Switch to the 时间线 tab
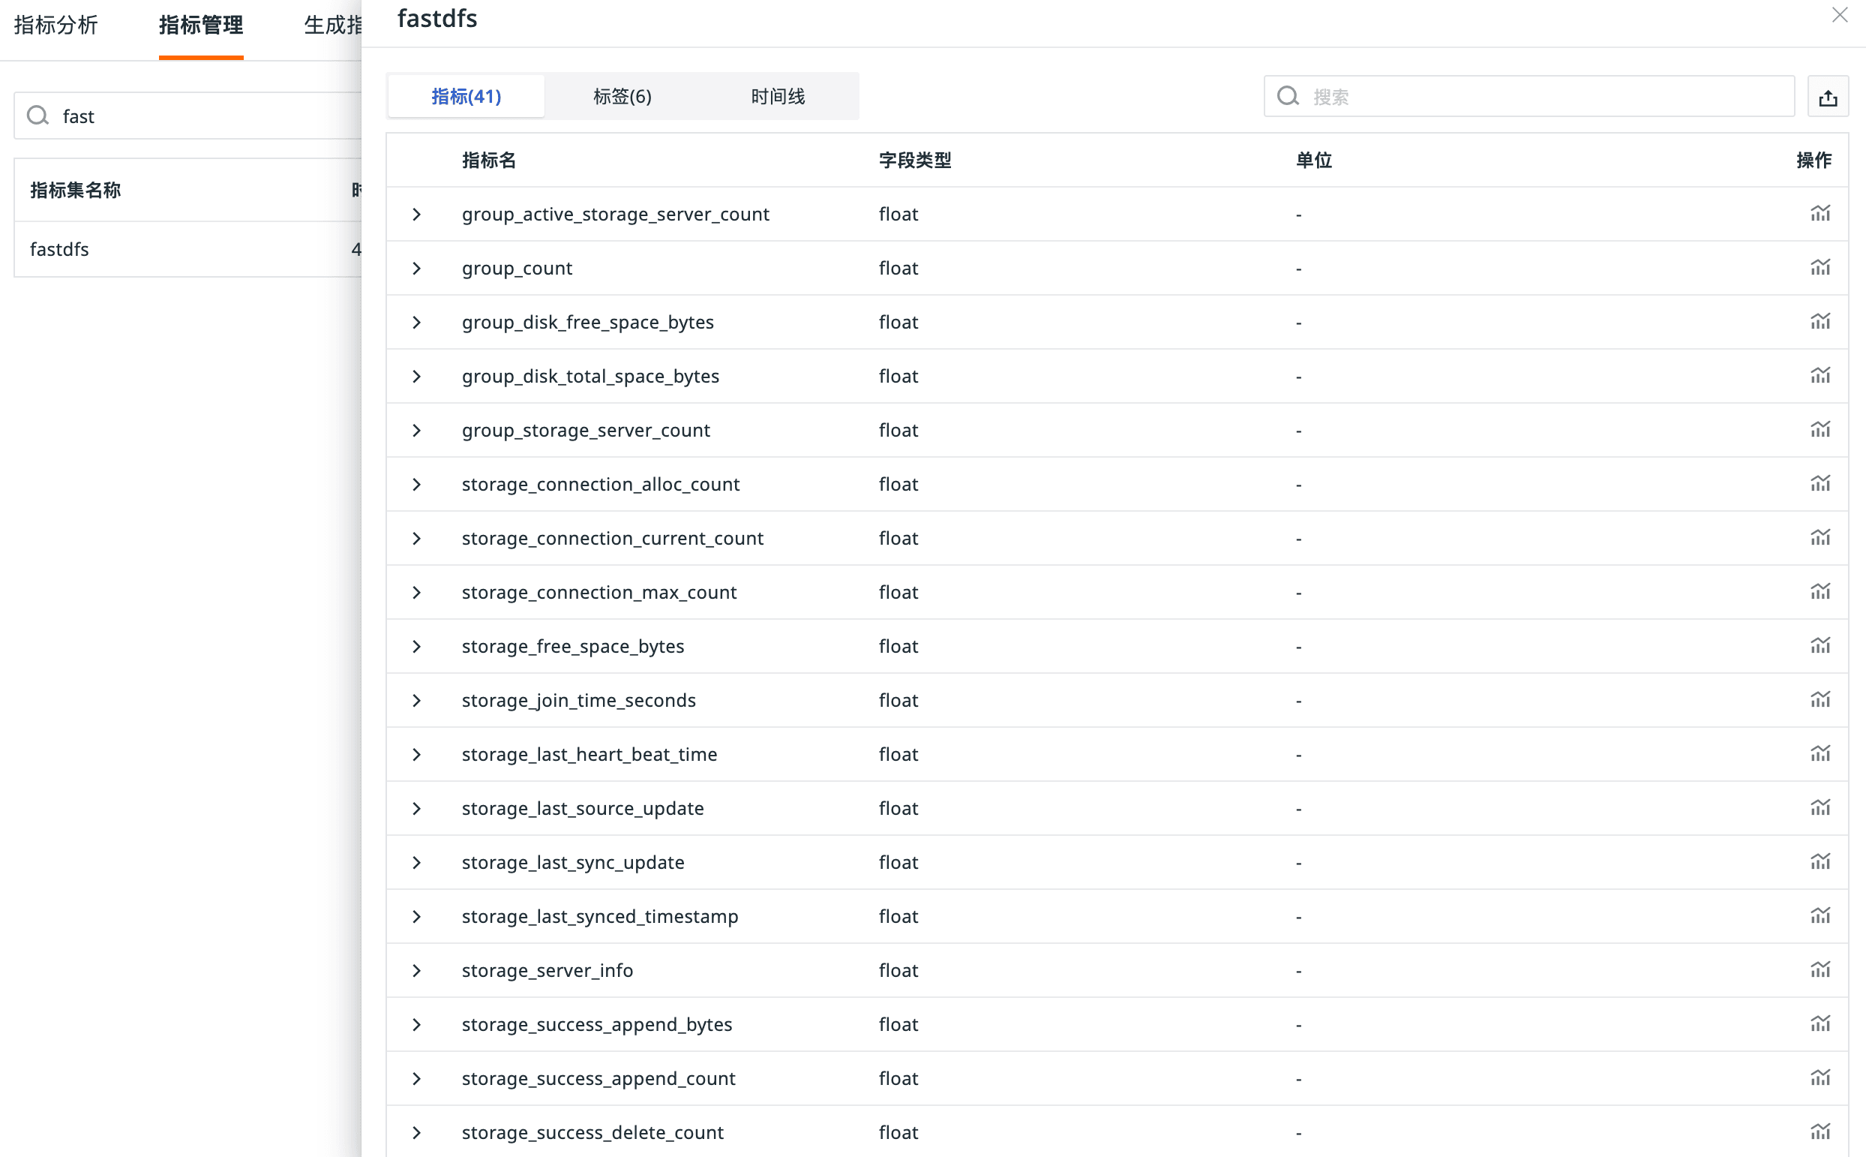The height and width of the screenshot is (1157, 1866). (x=778, y=96)
